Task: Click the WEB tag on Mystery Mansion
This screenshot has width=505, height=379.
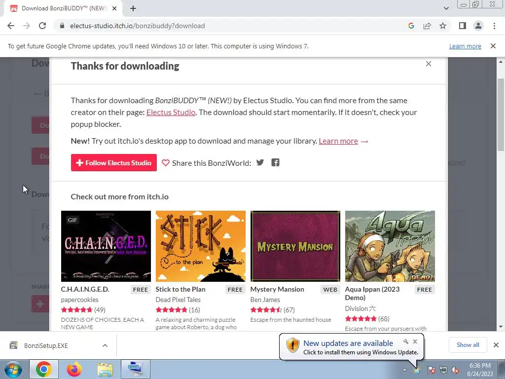Action: 330,289
